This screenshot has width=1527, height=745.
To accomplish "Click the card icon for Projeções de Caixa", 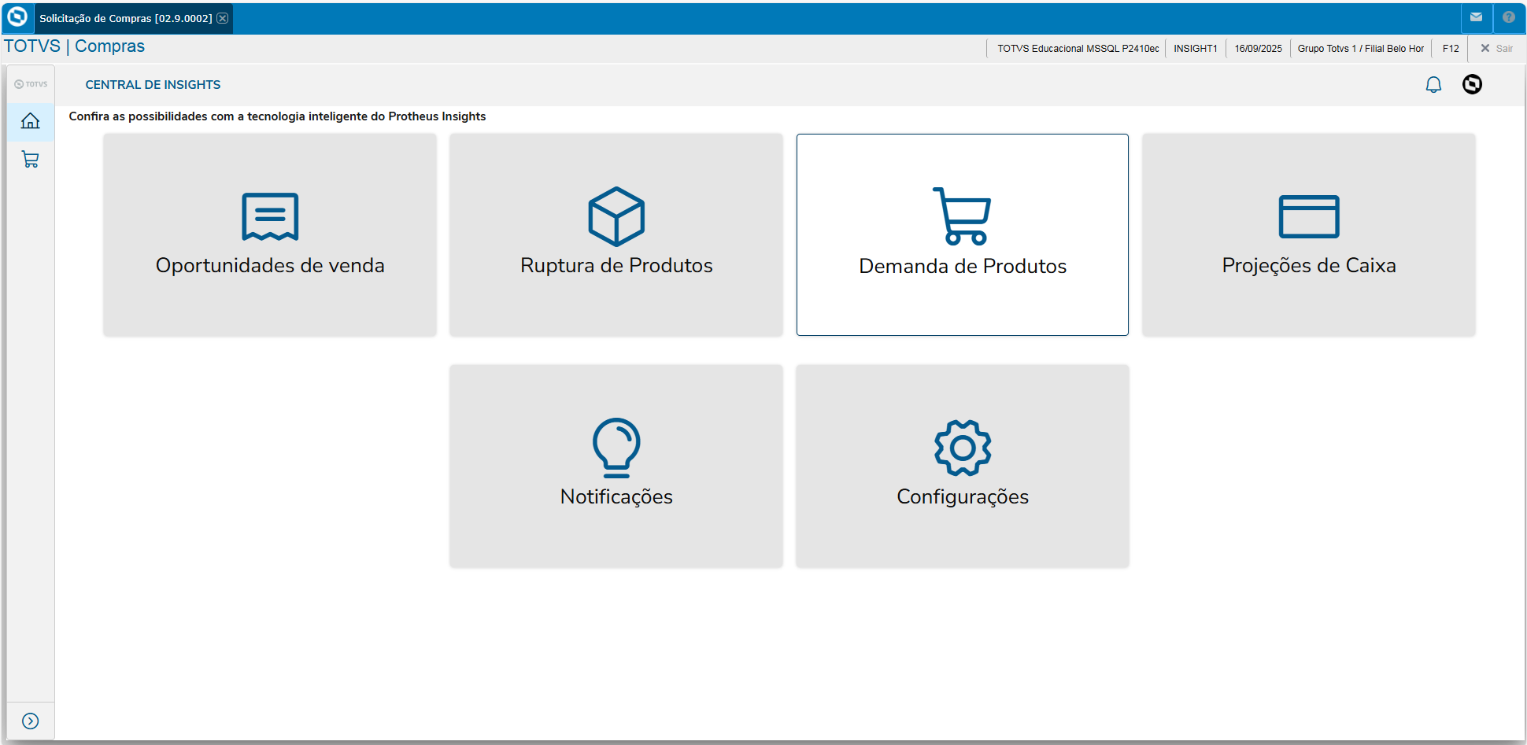I will 1309,216.
